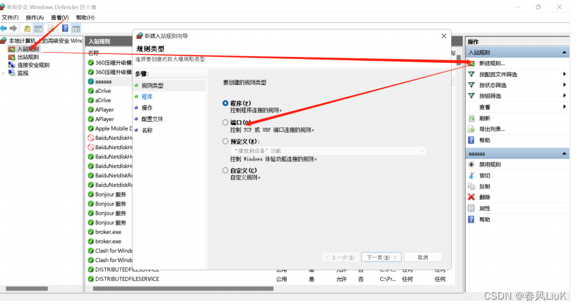Go to the 程序 wizard step
Image resolution: width=577 pixels, height=307 pixels.
(147, 97)
